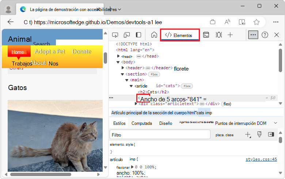
Task: Show collapsed content of header ellipsis
Action: pos(148,68)
